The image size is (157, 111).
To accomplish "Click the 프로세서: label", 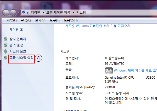I will tap(72, 77).
